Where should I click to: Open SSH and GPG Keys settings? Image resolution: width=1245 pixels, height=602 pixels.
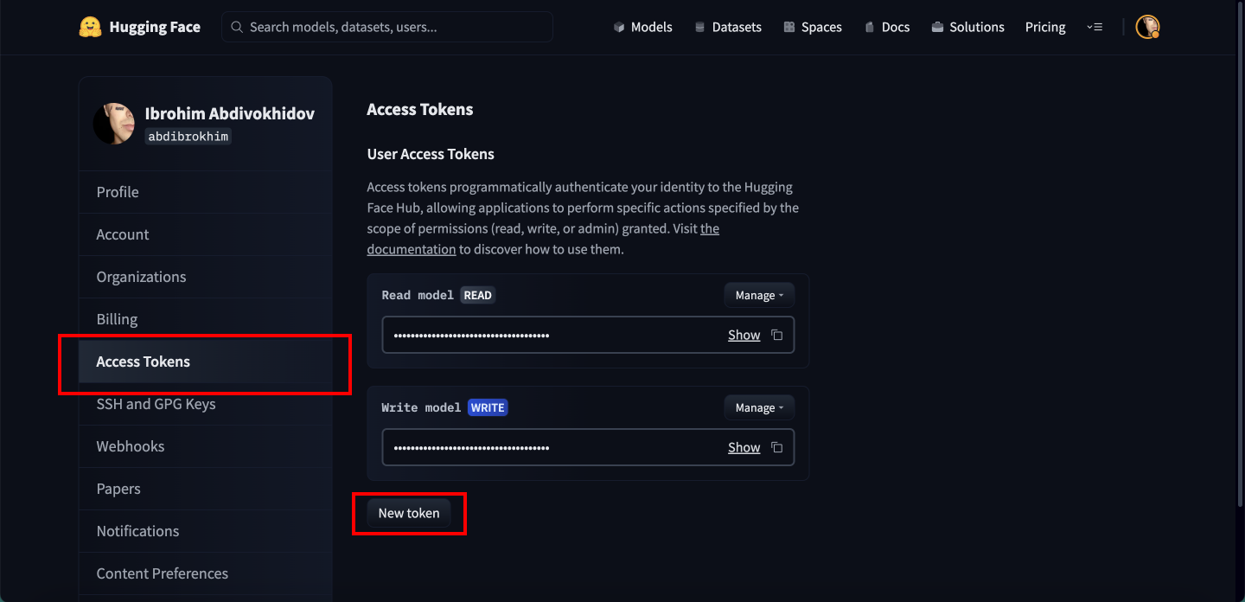click(x=156, y=404)
